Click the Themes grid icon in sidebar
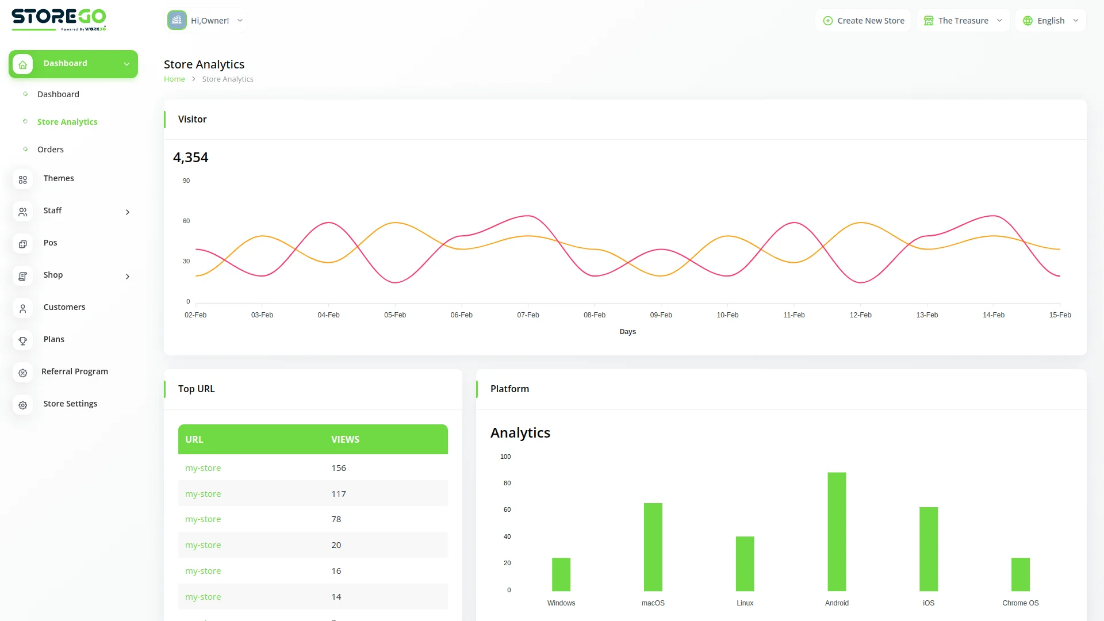This screenshot has width=1104, height=621. point(22,180)
